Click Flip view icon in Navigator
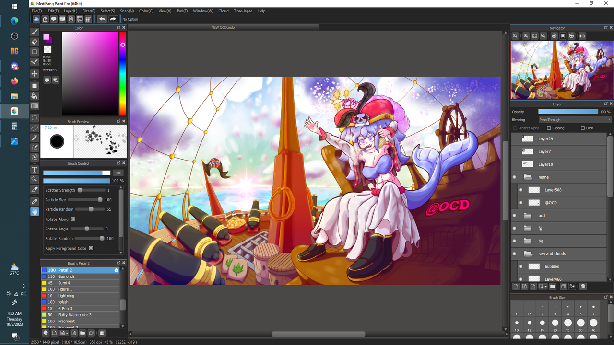 tap(582, 36)
